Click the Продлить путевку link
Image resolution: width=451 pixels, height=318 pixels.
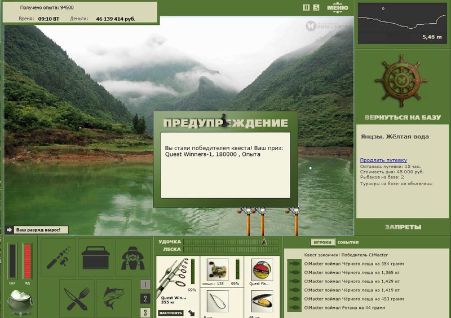tap(383, 160)
